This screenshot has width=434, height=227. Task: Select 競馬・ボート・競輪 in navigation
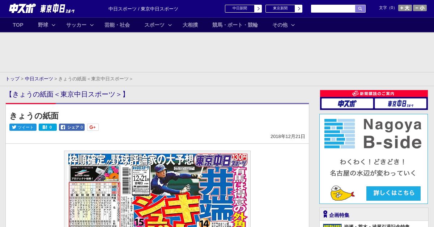coord(235,25)
